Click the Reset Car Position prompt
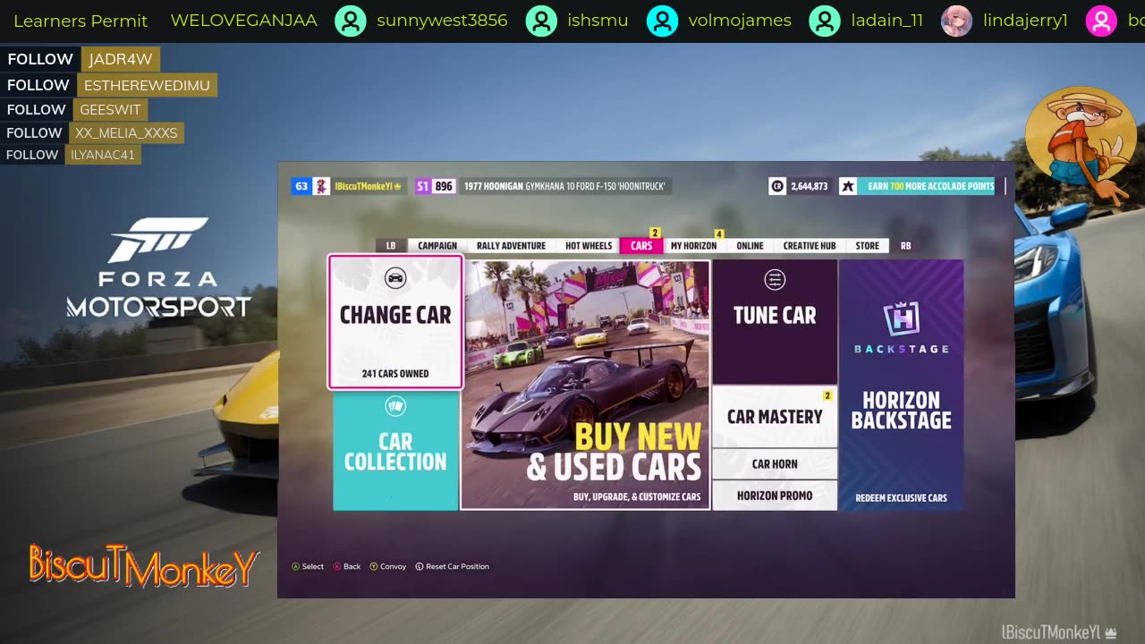Image resolution: width=1145 pixels, height=644 pixels. pyautogui.click(x=453, y=566)
